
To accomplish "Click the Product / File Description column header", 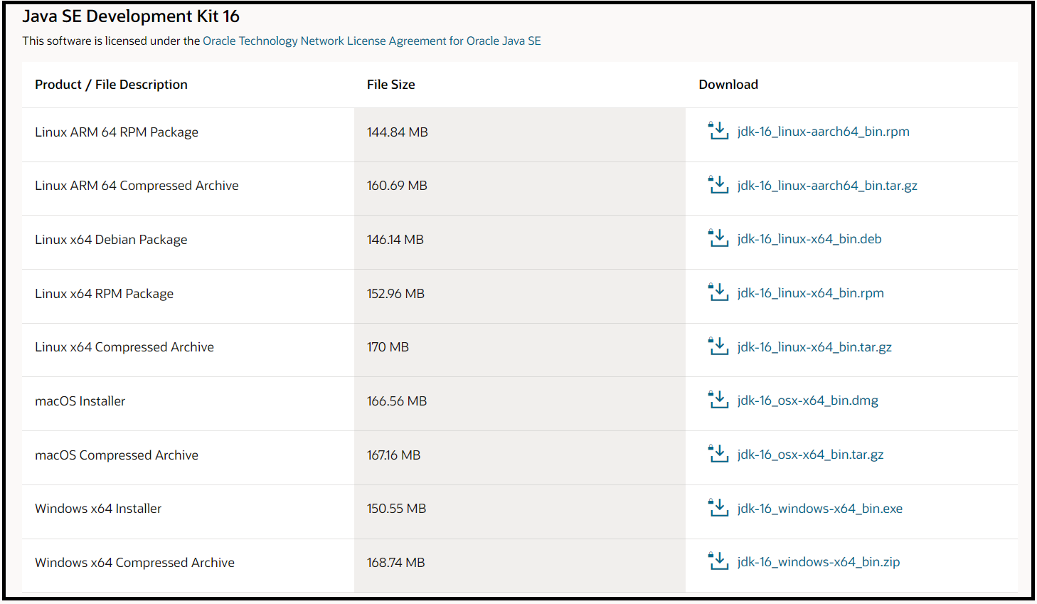I will (111, 85).
